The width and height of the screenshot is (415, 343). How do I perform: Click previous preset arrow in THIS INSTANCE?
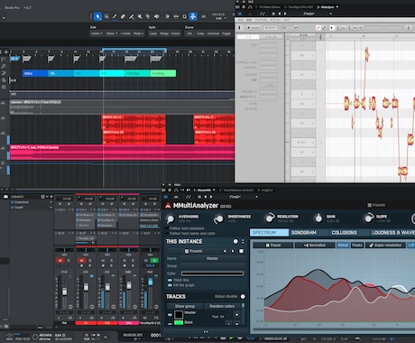click(x=225, y=251)
